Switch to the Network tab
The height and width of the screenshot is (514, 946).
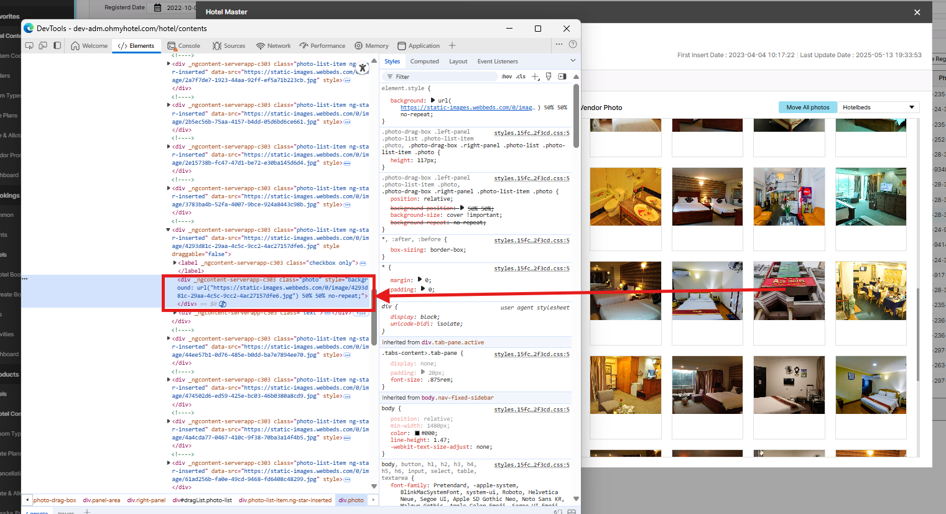[274, 45]
